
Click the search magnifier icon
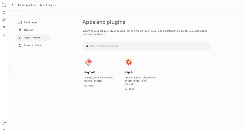(87, 46)
